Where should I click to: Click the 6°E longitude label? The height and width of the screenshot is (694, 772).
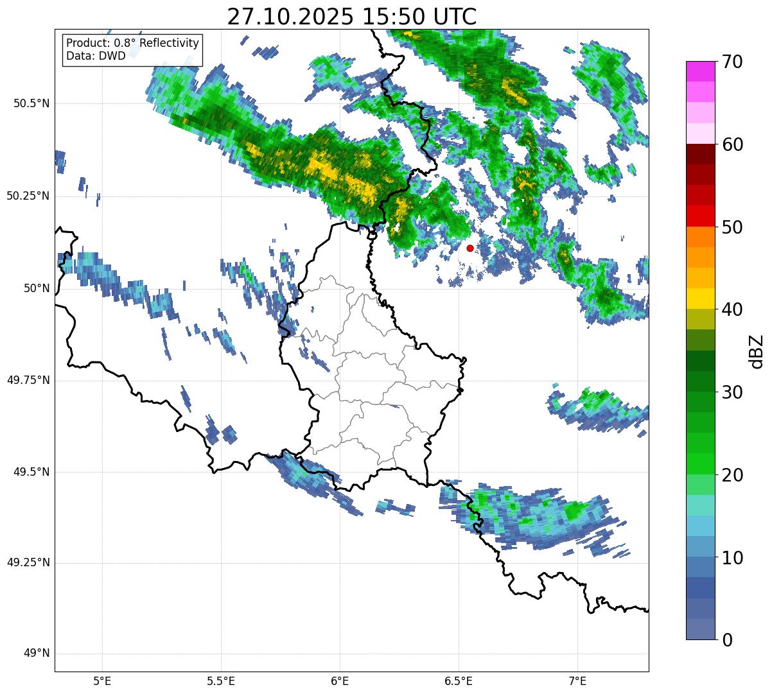click(x=340, y=681)
